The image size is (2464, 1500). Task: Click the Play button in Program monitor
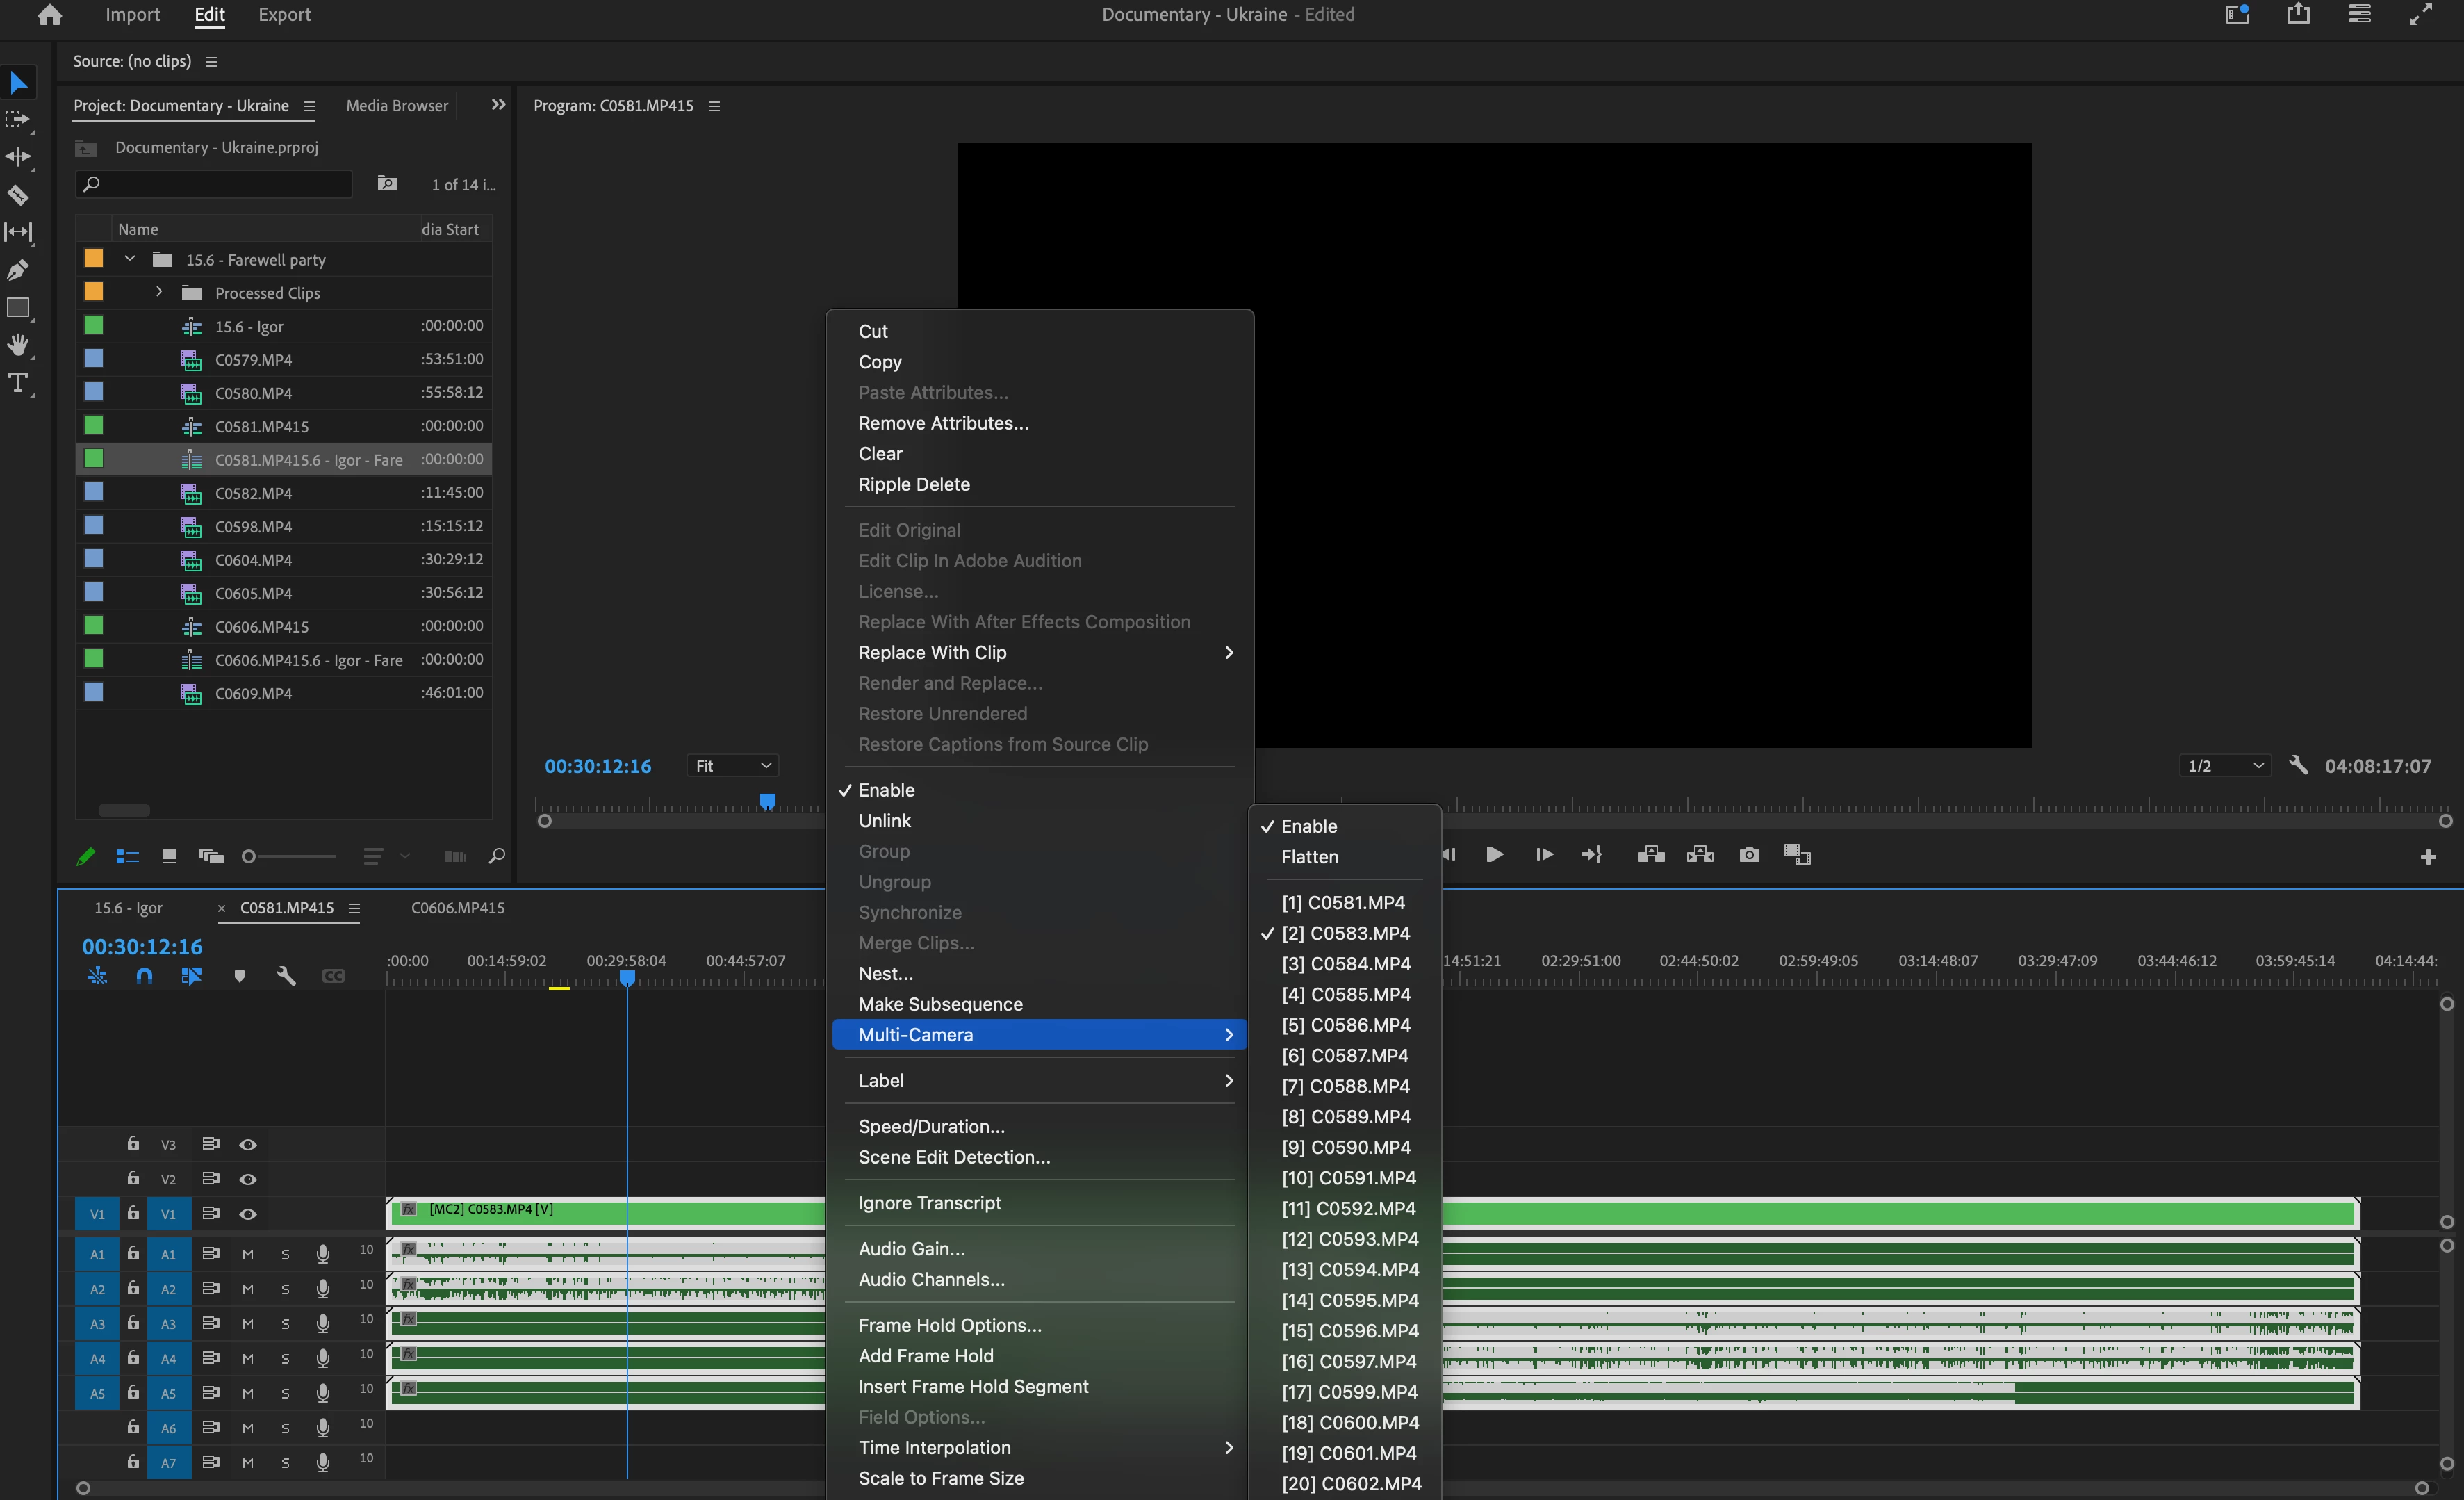coord(1494,855)
